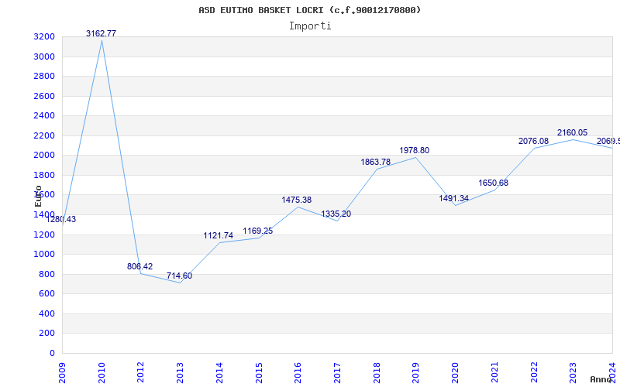Click the y-axis value 0
The height and width of the screenshot is (387, 620).
coord(53,354)
